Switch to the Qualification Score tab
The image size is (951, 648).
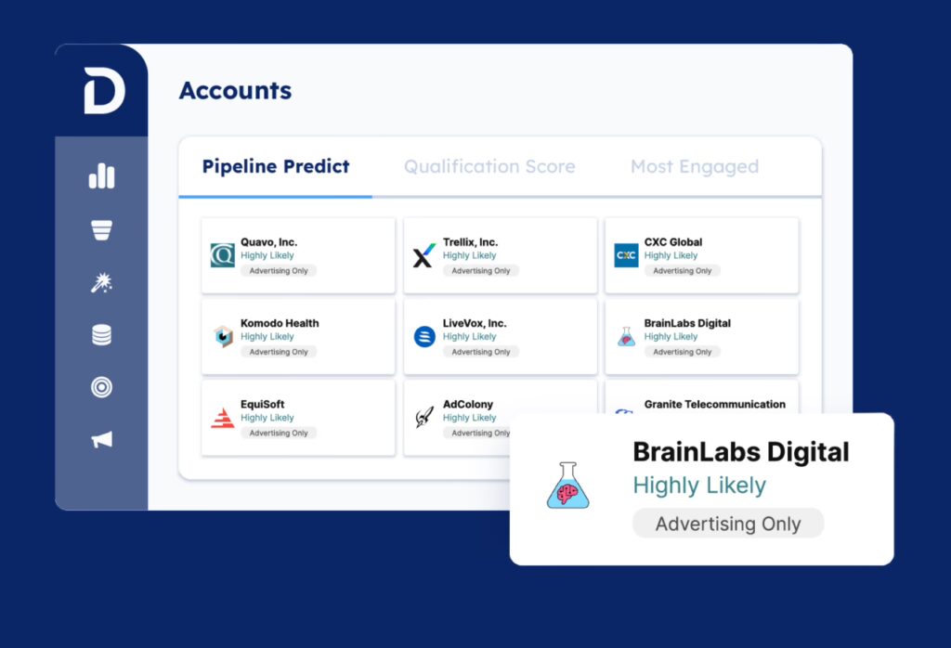coord(489,167)
